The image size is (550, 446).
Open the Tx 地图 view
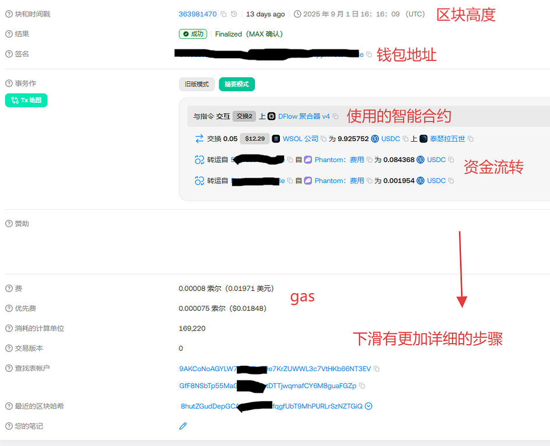point(26,100)
